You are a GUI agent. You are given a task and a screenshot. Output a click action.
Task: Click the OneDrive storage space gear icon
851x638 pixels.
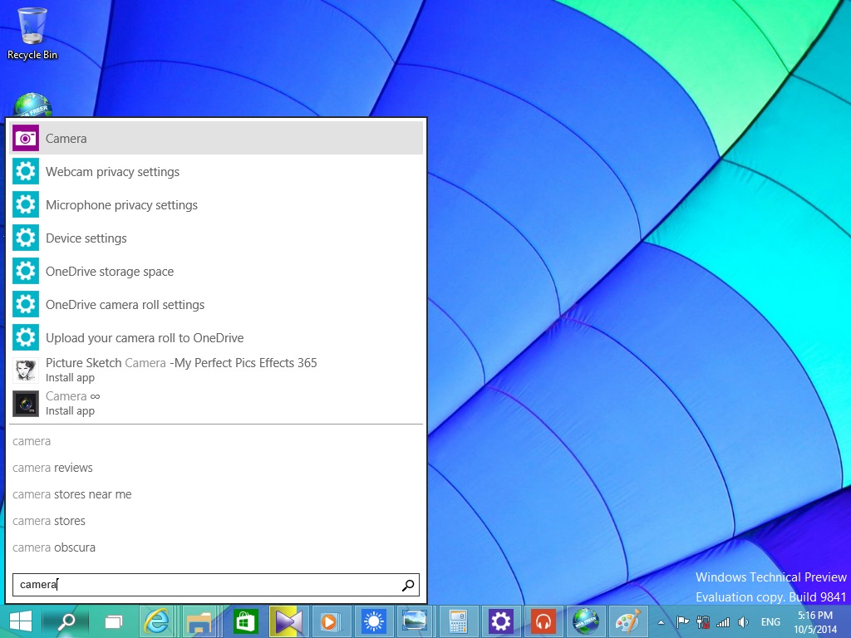pos(26,272)
